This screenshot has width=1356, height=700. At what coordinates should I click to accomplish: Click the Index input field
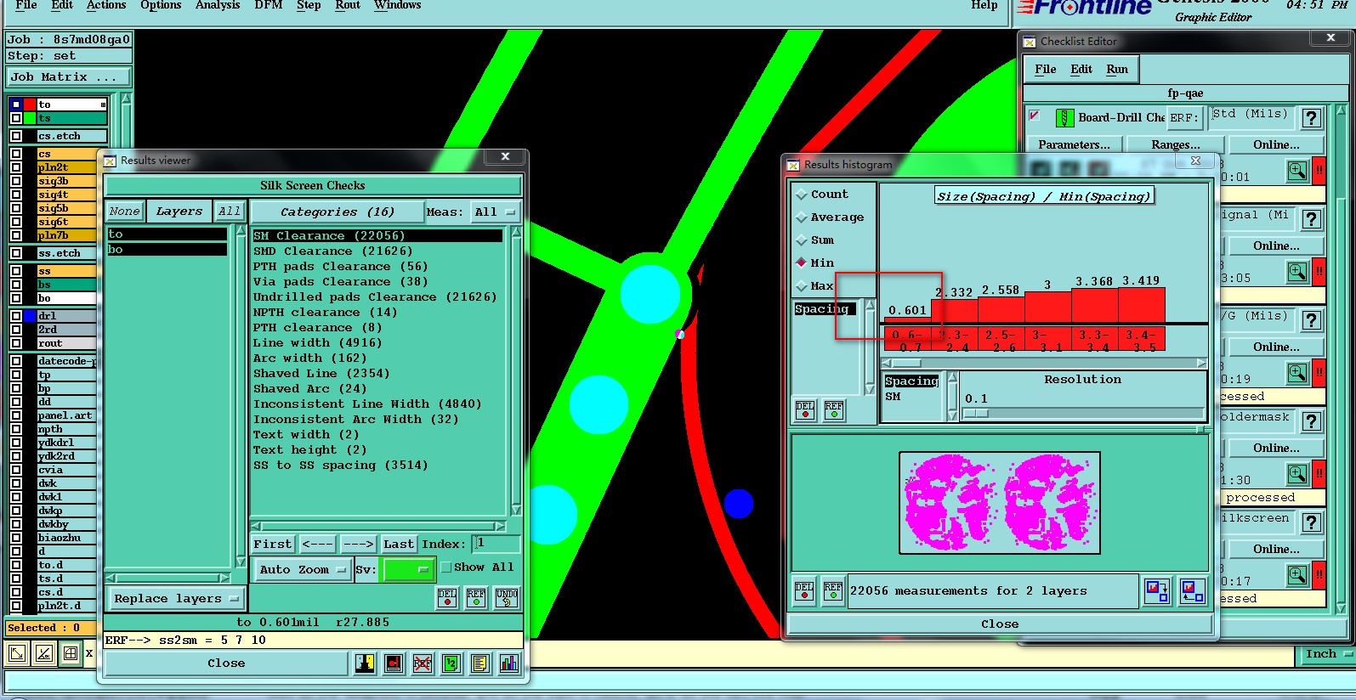(496, 544)
